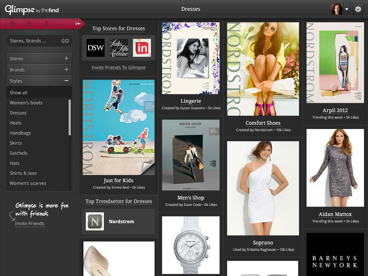Click the Arpil 2012 title link
Screen dimensions: 368x276
coord(335,110)
